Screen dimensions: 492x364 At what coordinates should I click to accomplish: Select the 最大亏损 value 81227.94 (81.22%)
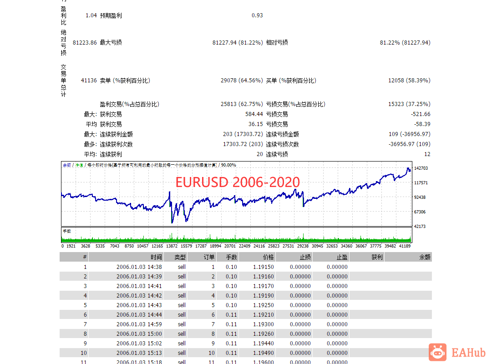coord(238,42)
